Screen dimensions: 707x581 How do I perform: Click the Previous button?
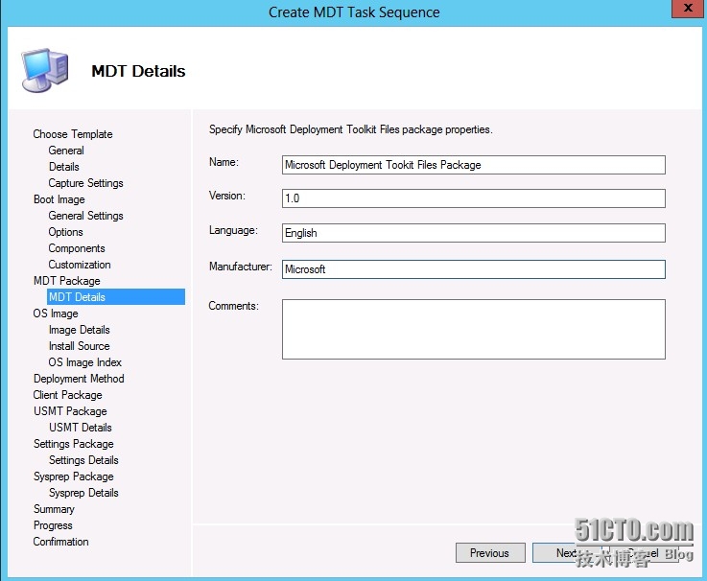[x=490, y=552]
